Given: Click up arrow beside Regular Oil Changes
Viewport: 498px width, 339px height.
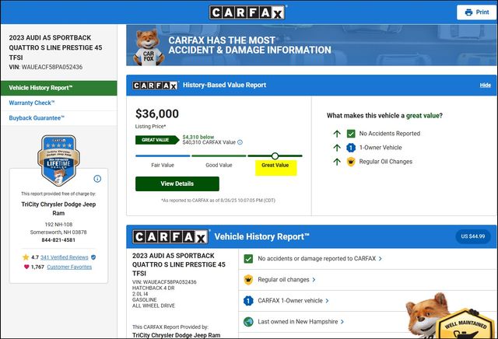Looking at the screenshot, I should pos(337,162).
